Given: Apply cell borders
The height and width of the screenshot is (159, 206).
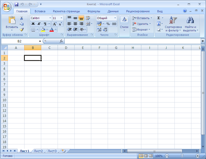Looking at the screenshot, I should (x=33, y=30).
